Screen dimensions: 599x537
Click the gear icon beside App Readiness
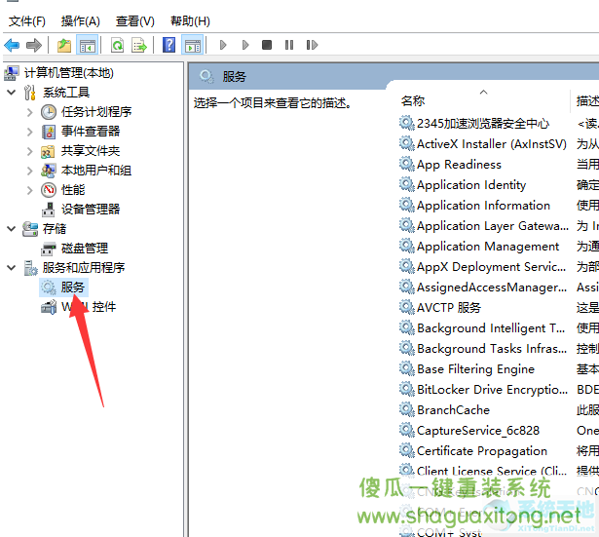click(407, 165)
